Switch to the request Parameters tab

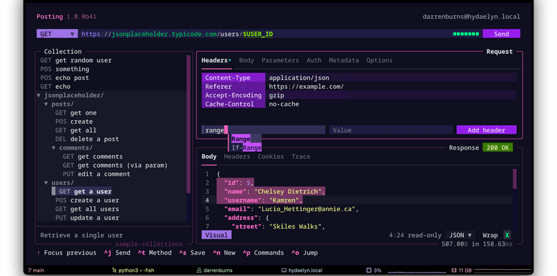(280, 61)
